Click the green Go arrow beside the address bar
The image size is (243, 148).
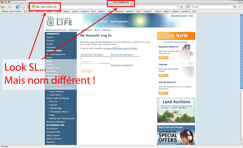[181, 7]
